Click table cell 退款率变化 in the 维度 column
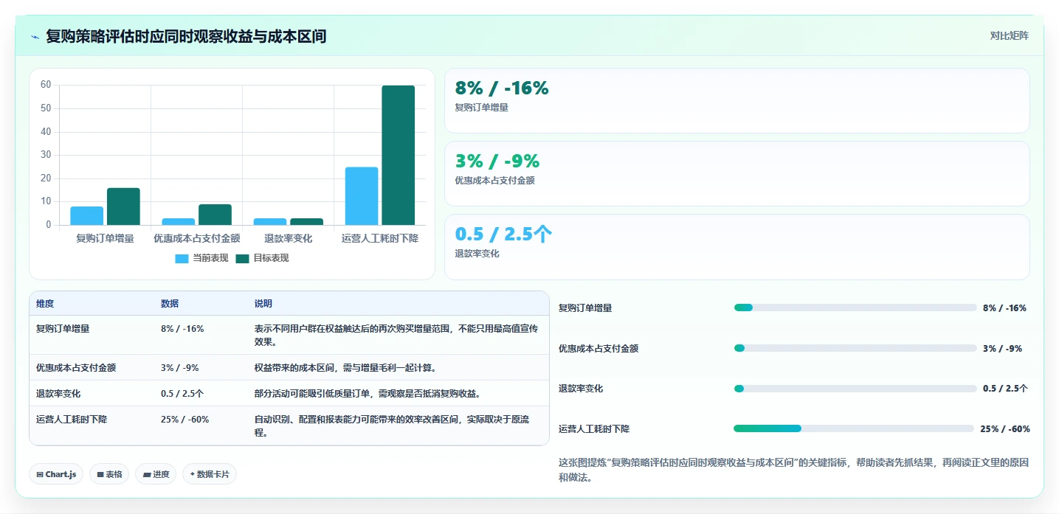Viewport: 1059px width, 514px height. tap(58, 393)
